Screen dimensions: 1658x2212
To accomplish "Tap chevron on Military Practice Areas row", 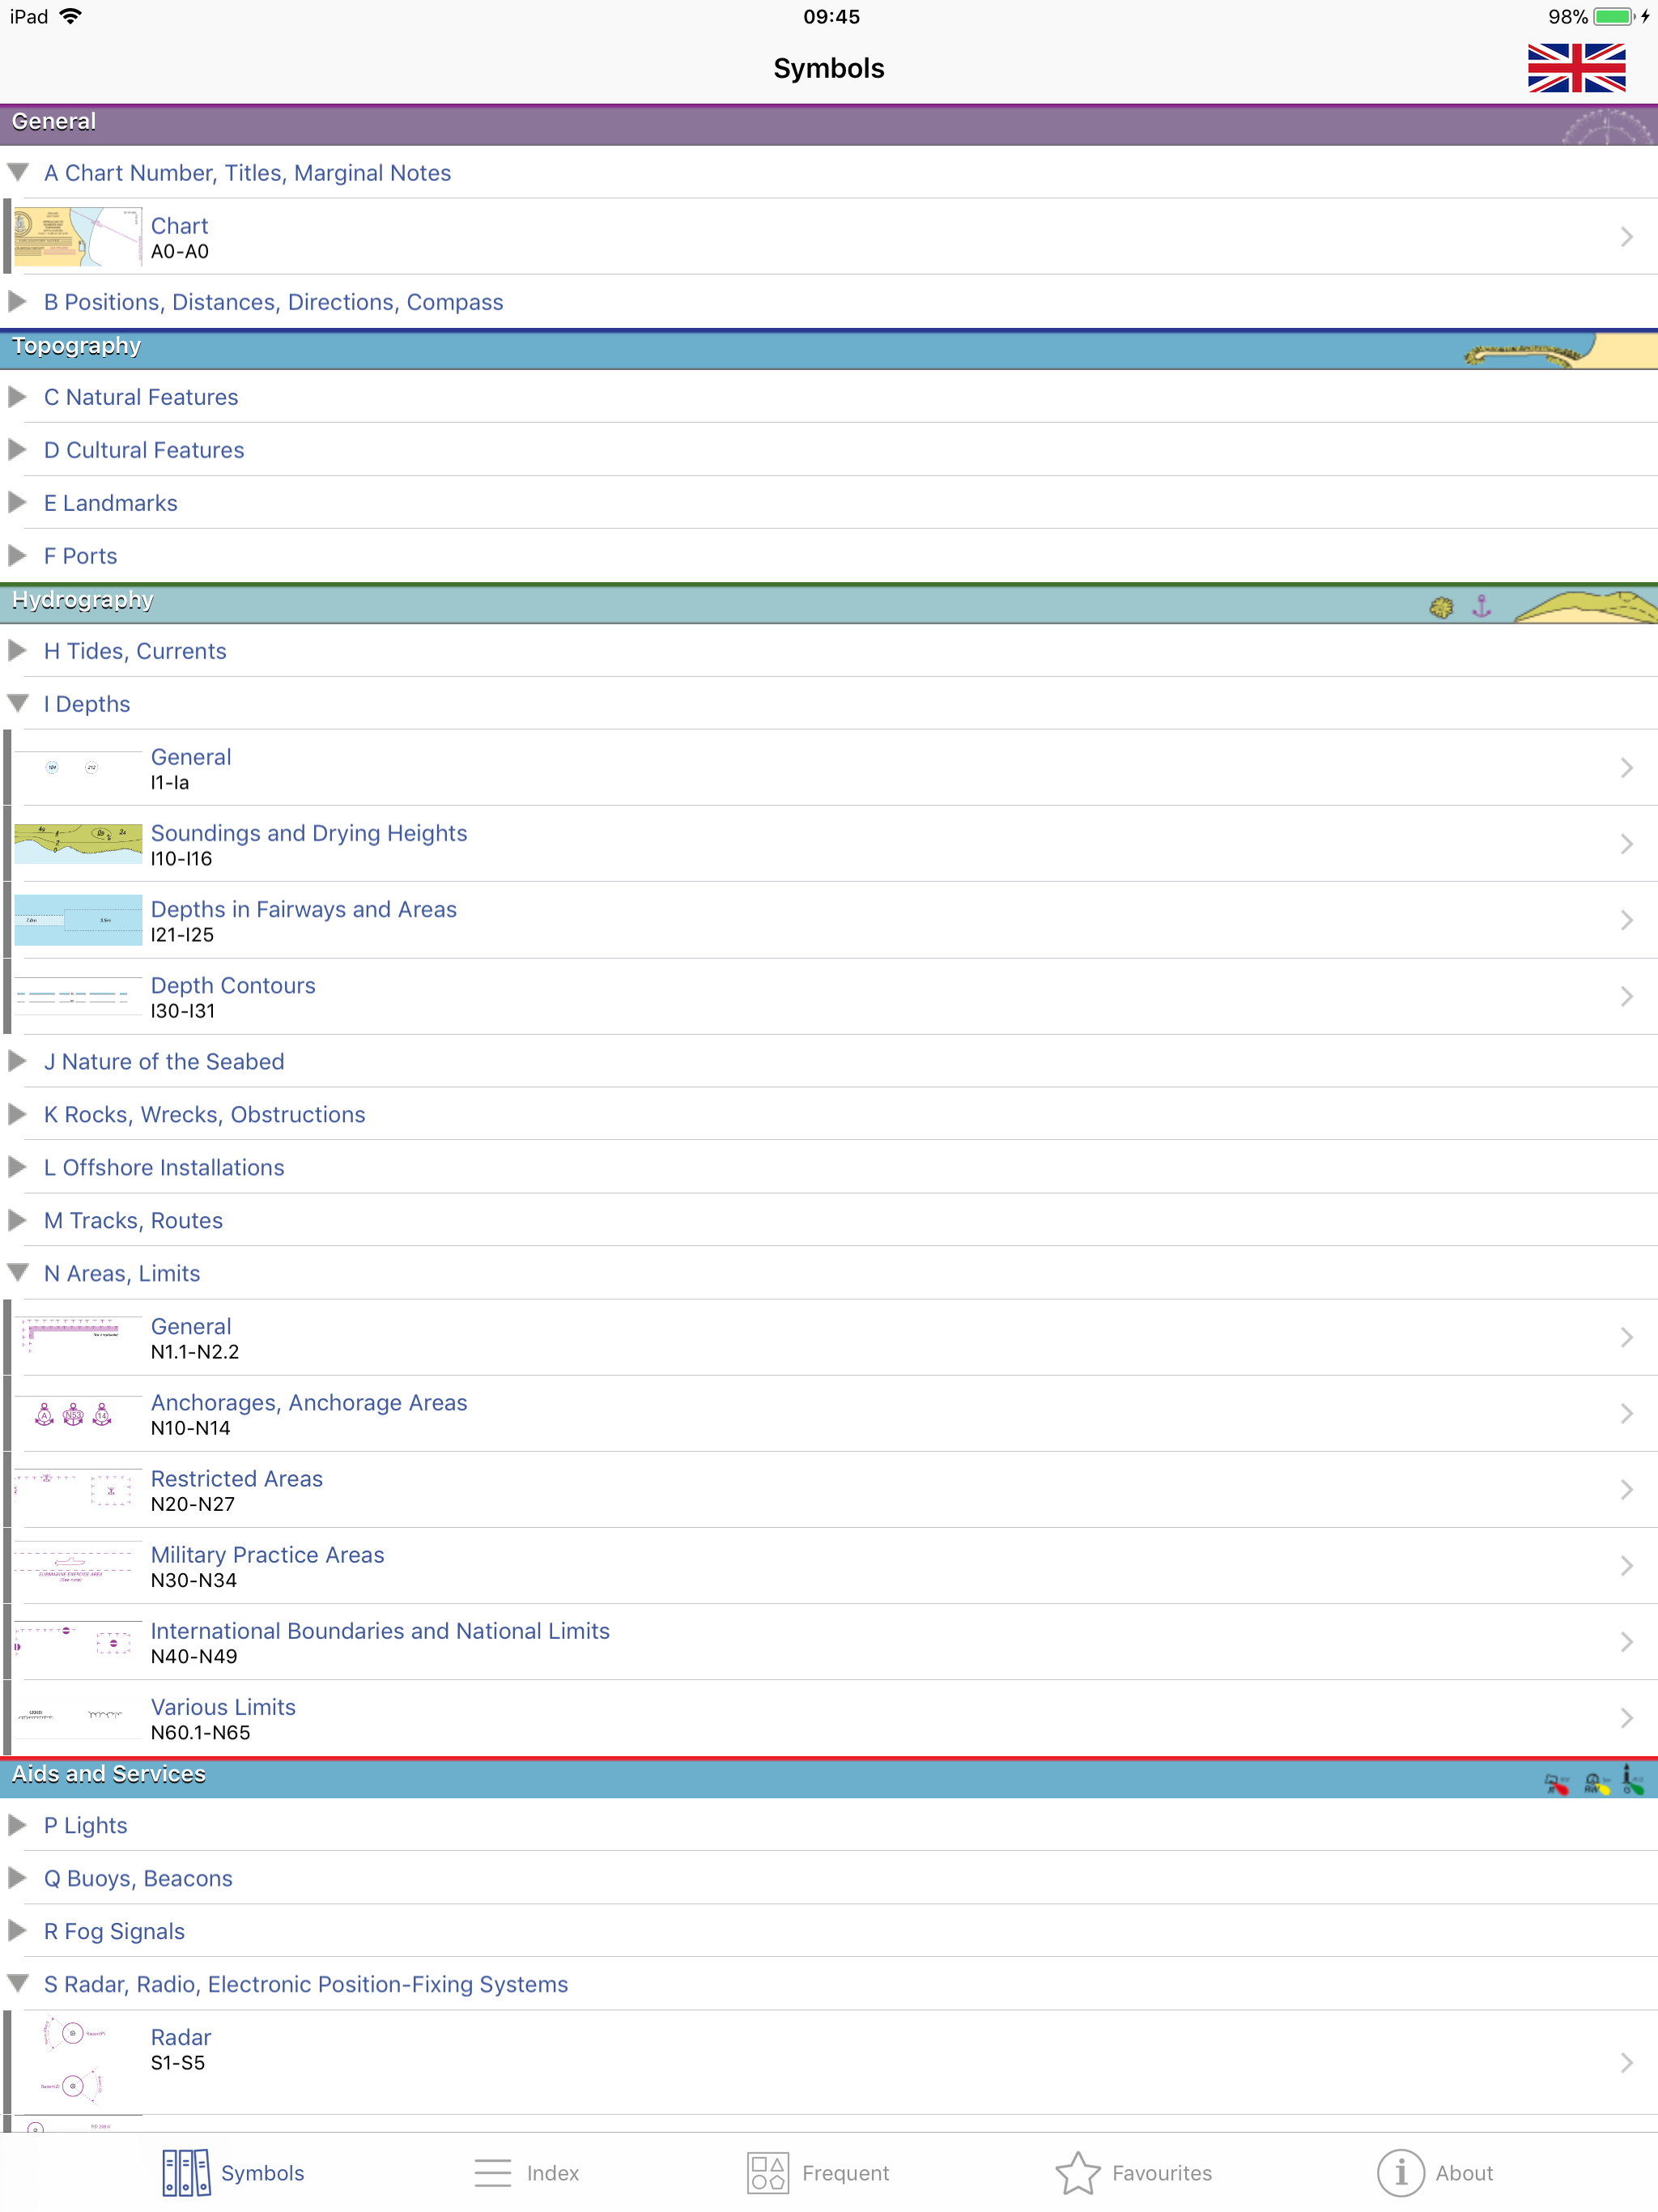I will pos(1626,1566).
